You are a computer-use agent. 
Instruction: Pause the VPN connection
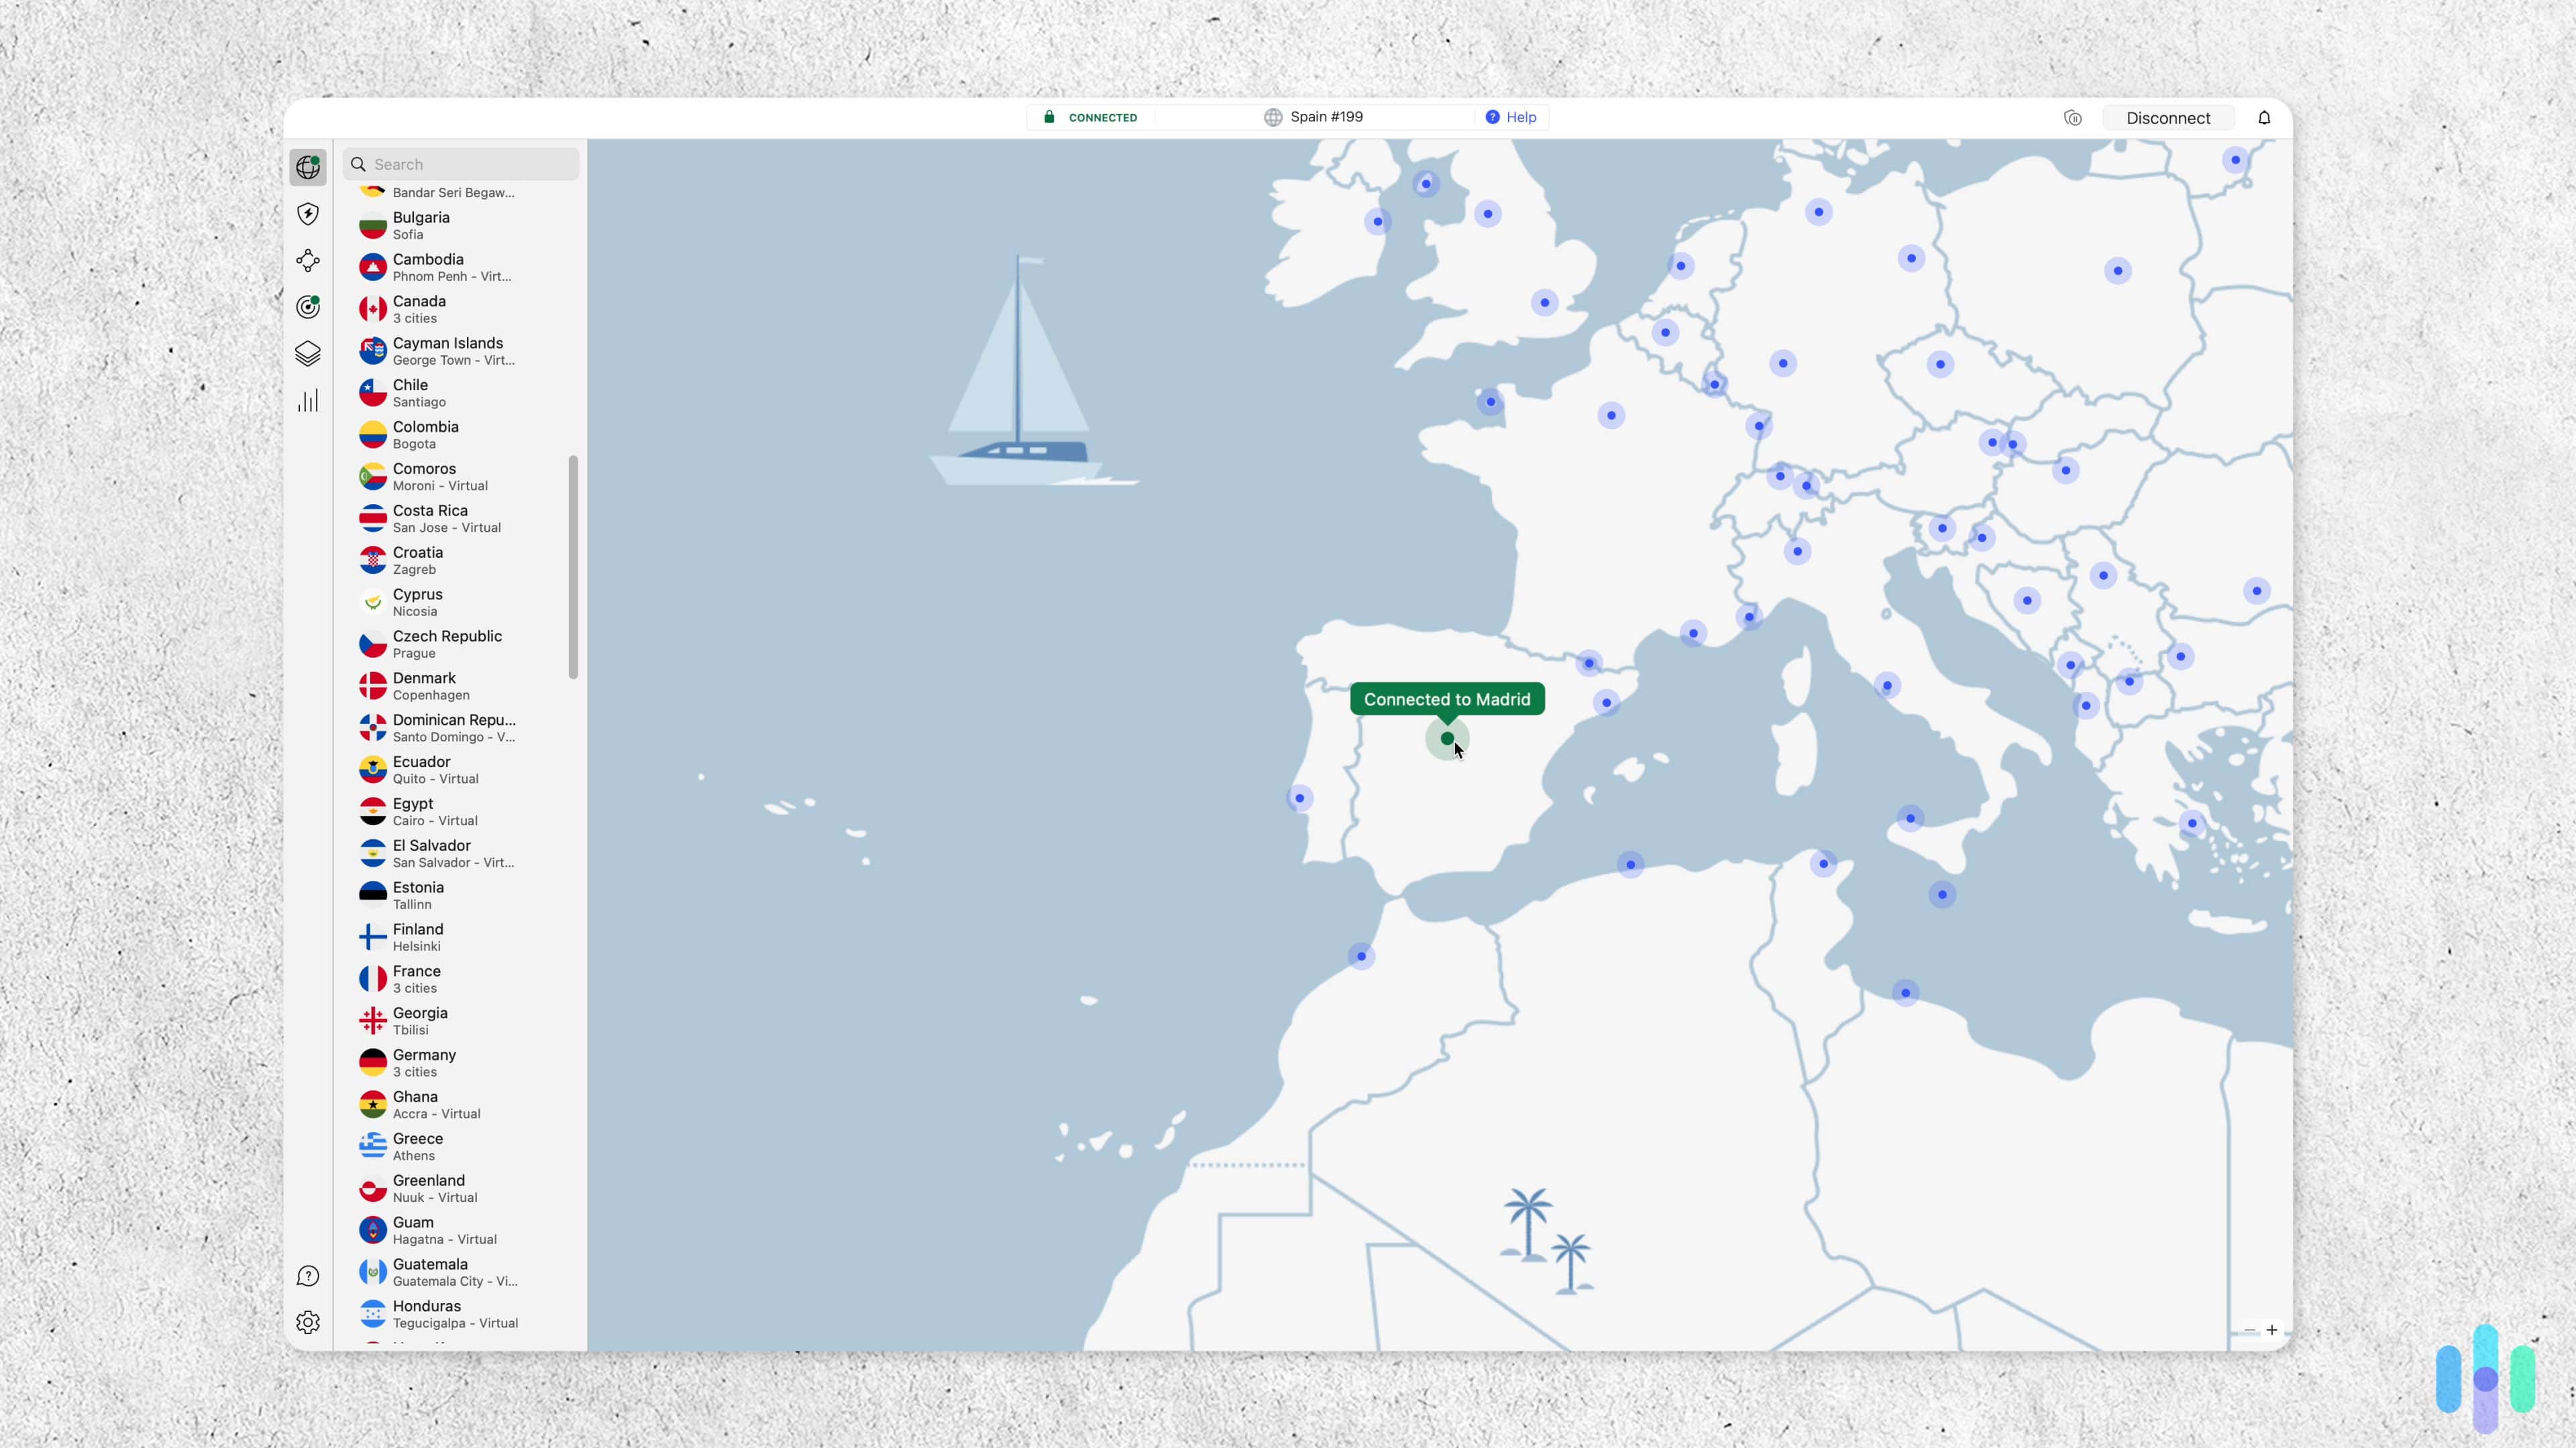pyautogui.click(x=2072, y=117)
